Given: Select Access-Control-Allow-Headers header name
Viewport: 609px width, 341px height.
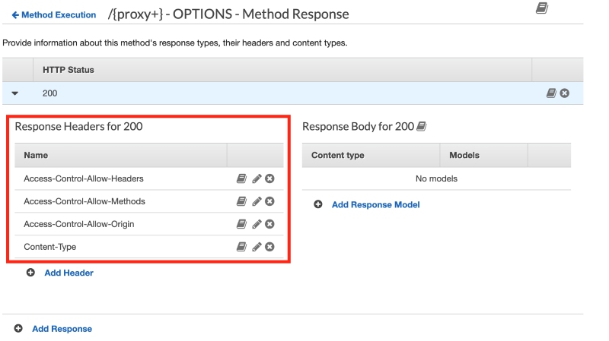Looking at the screenshot, I should (84, 178).
